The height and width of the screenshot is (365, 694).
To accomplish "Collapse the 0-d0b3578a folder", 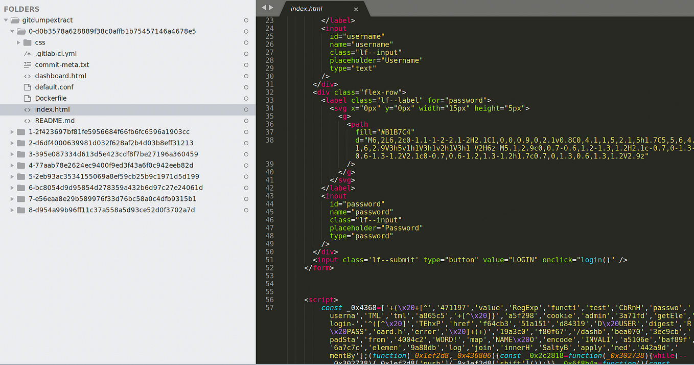I will (x=12, y=31).
